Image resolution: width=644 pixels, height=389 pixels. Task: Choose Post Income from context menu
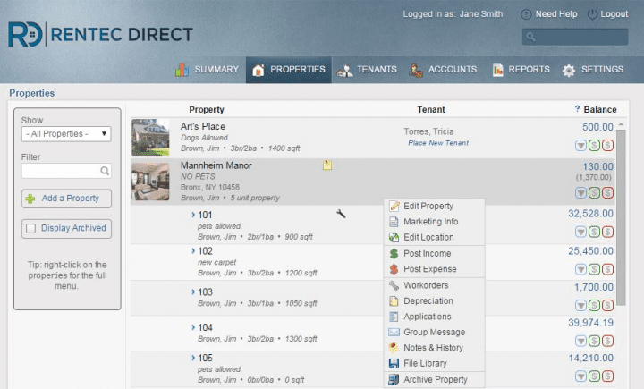[427, 254]
